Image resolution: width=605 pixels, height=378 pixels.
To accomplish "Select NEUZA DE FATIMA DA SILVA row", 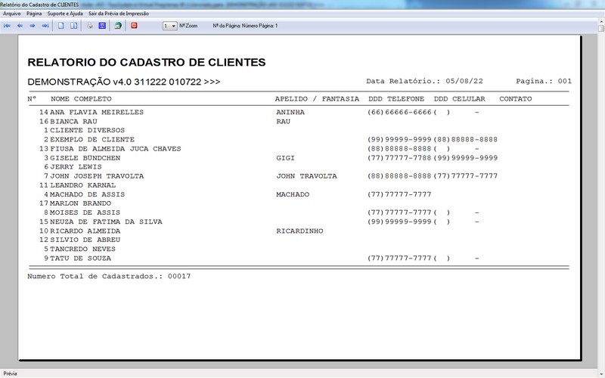I will 106,222.
